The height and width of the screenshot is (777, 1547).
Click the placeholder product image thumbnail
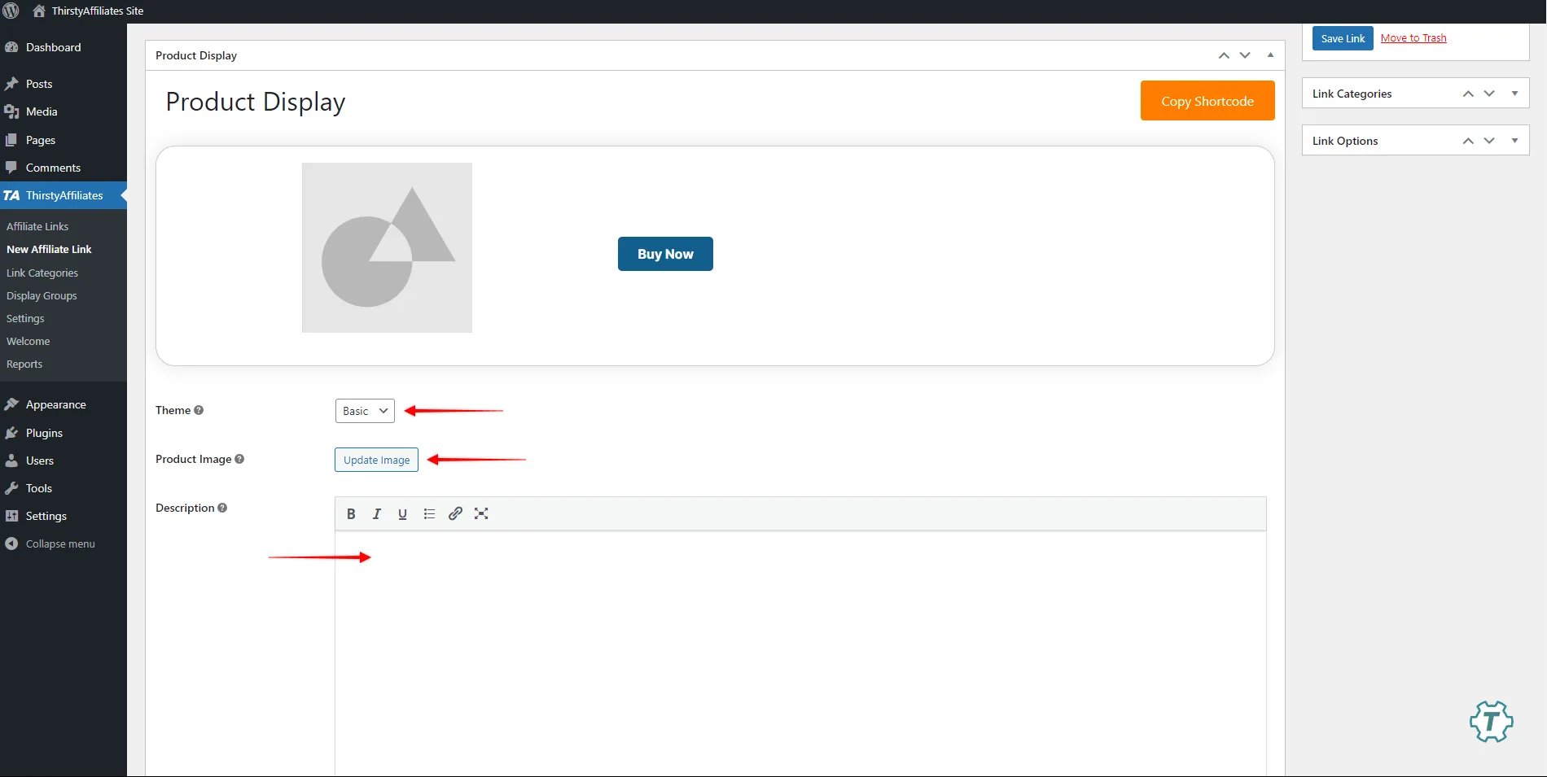[387, 247]
